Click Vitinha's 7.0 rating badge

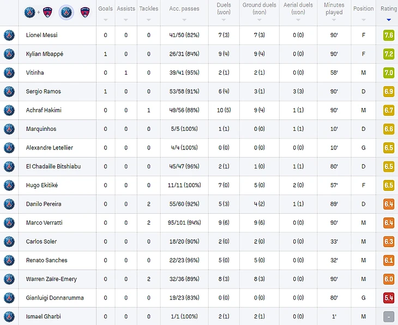click(389, 73)
